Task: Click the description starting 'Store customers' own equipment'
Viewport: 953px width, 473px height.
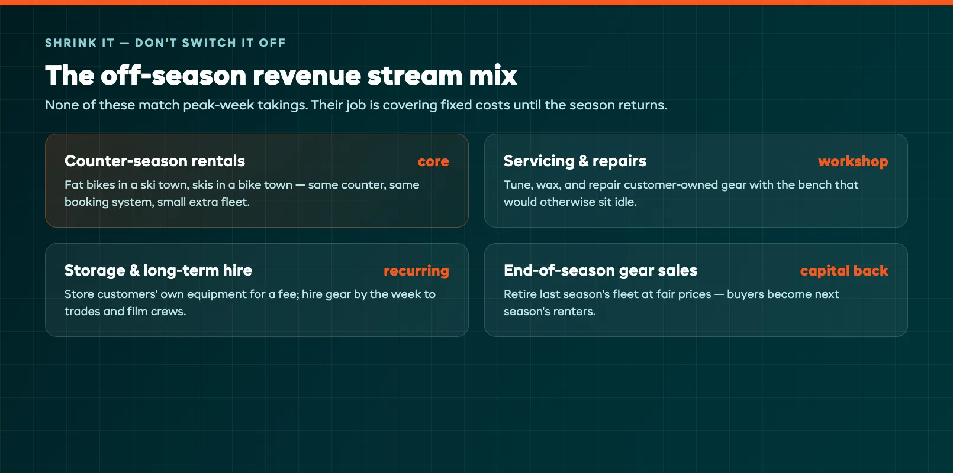Action: pos(250,303)
